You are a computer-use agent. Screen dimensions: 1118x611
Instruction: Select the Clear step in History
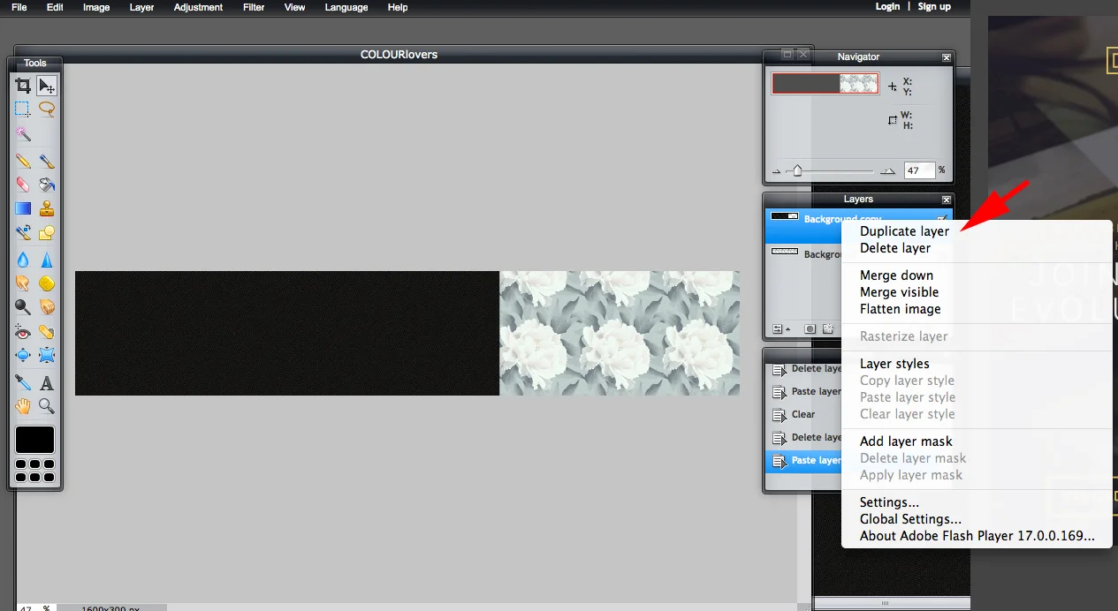click(802, 415)
